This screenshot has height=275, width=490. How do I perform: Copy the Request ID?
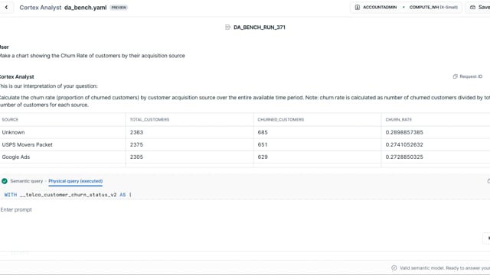468,76
